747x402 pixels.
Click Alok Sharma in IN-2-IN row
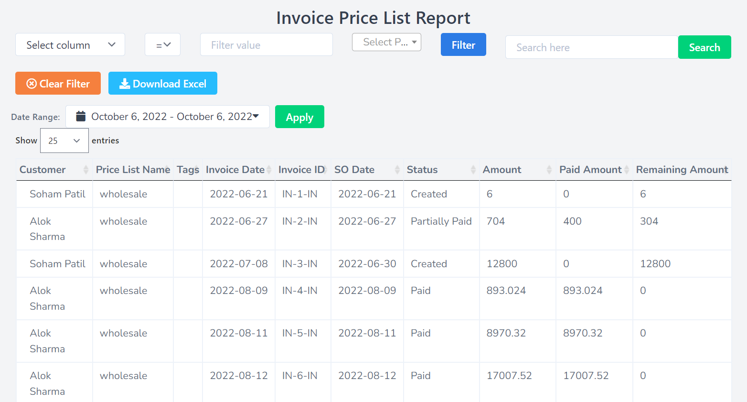tap(47, 229)
